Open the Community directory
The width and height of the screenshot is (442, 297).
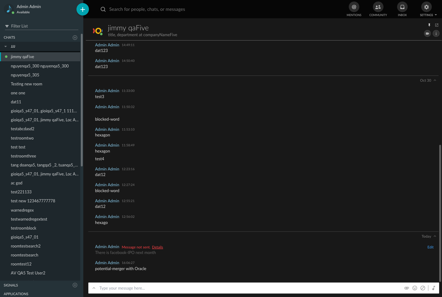click(x=378, y=7)
